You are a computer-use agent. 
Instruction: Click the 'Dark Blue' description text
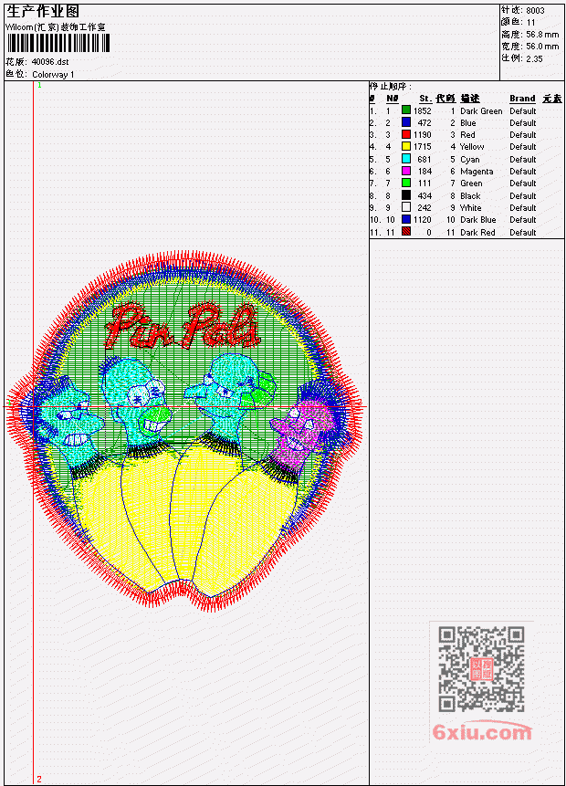(478, 220)
